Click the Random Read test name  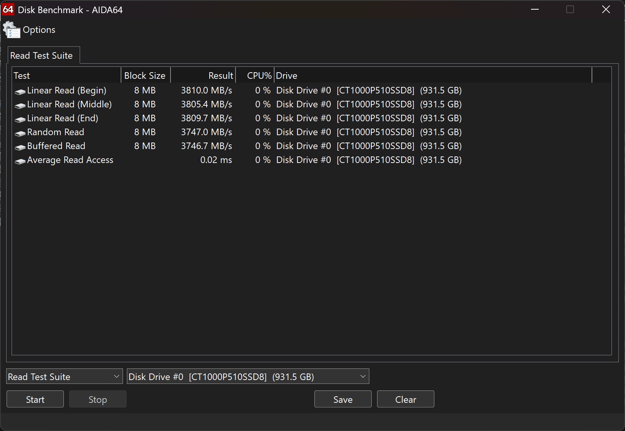point(56,132)
